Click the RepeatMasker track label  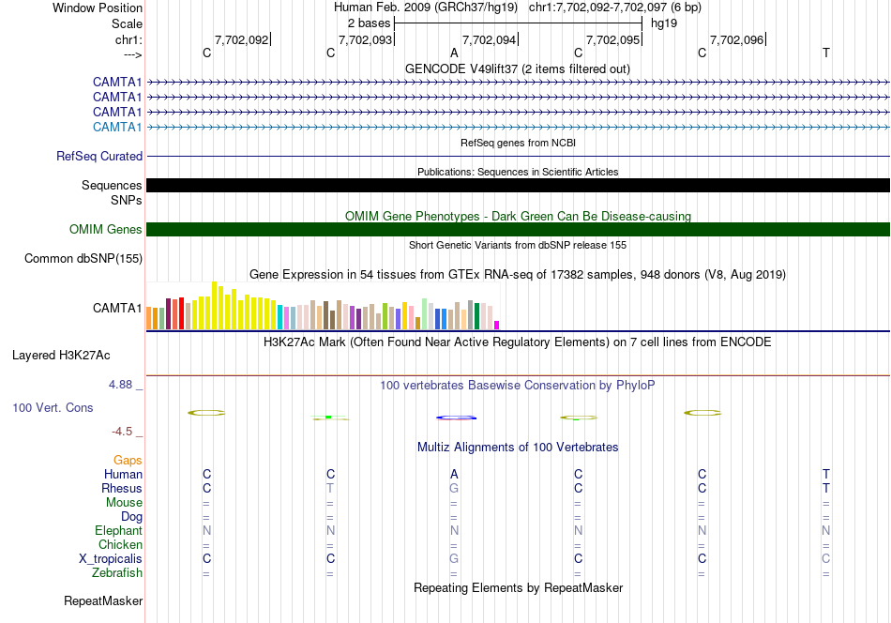click(103, 600)
